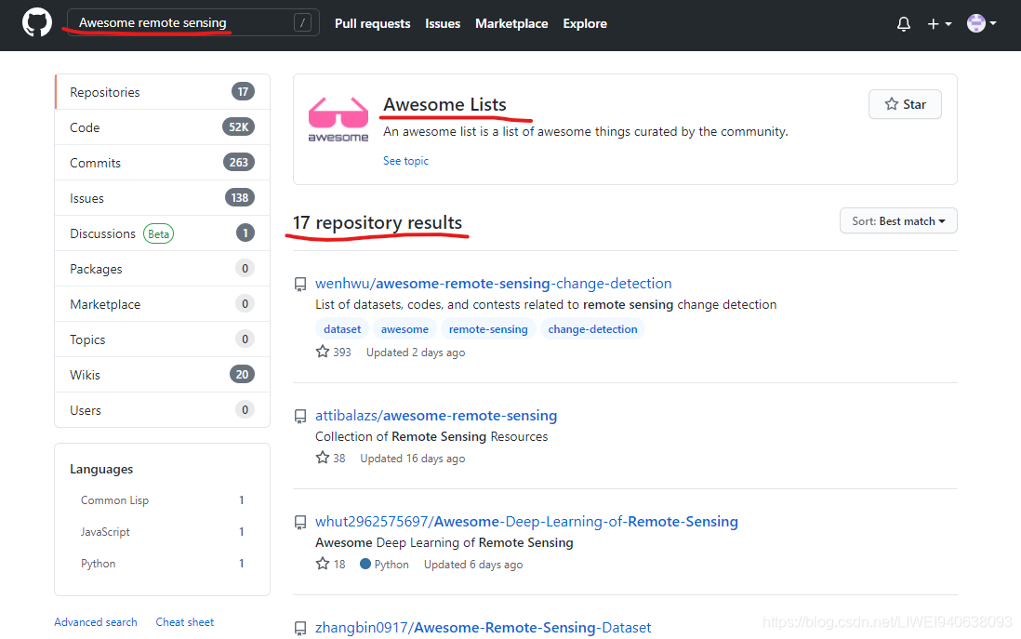1021x639 pixels.
Task: Click repo icon beside attibalazs result
Action: pos(300,416)
